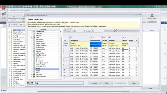Expand the User data node
Screen dimensions: 167x94
coord(32,75)
